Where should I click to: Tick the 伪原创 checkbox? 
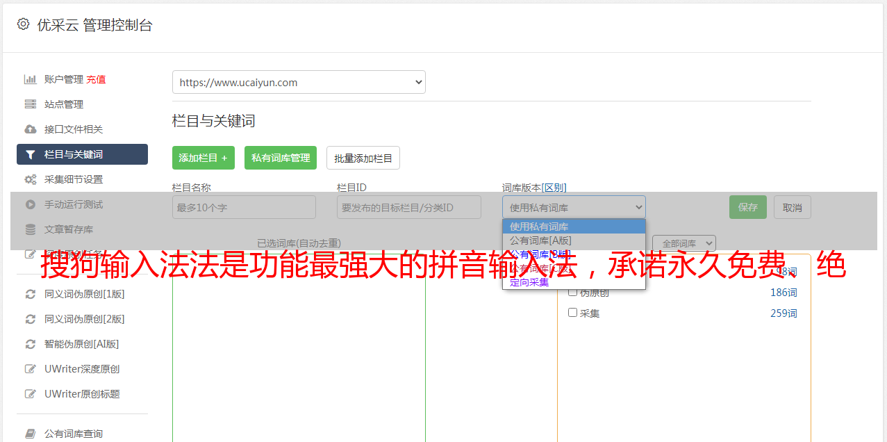pos(573,292)
